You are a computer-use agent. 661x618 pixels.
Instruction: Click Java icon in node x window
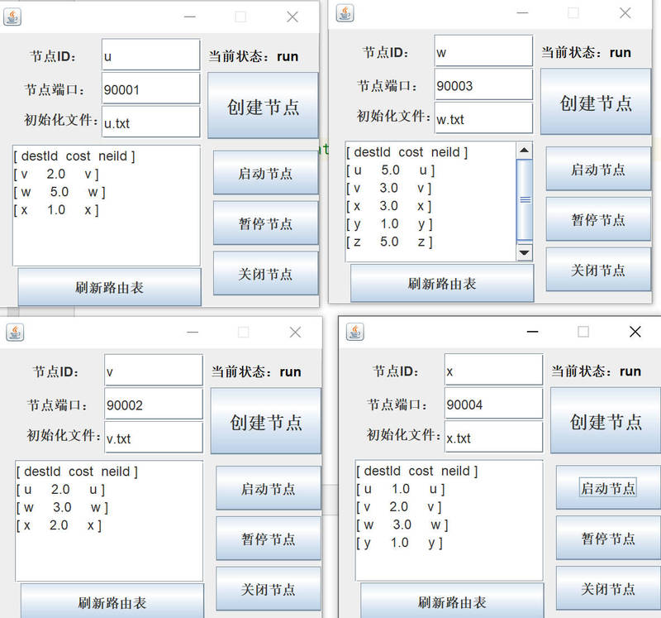point(355,332)
